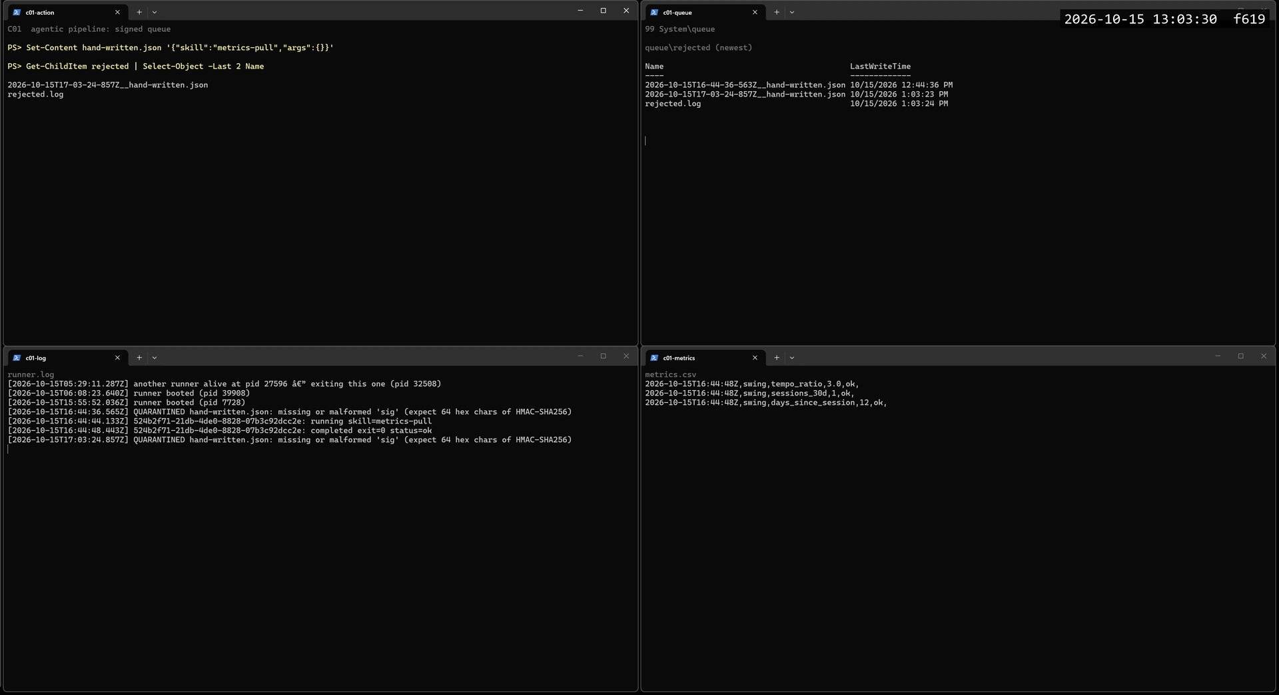Click the PowerShell icon on c01-log tab
Image resolution: width=1279 pixels, height=695 pixels.
pos(17,357)
